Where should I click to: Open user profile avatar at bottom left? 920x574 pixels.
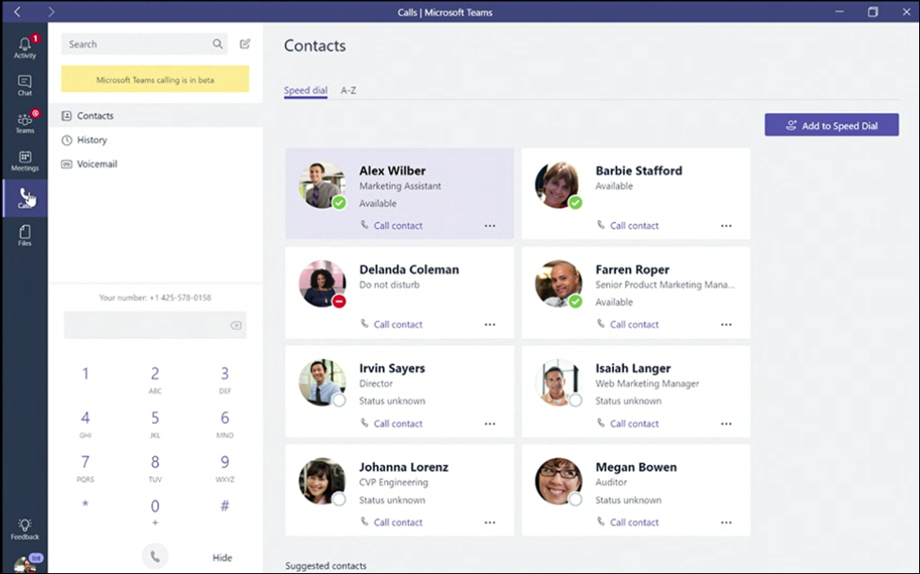[24, 565]
